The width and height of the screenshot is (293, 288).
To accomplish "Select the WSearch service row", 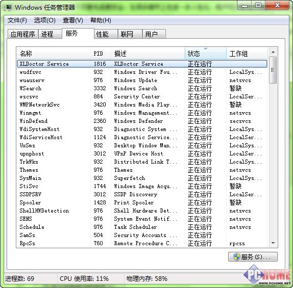I will click(142, 88).
